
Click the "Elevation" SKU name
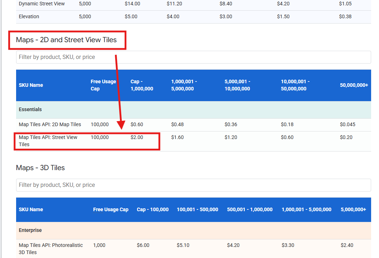pos(29,17)
